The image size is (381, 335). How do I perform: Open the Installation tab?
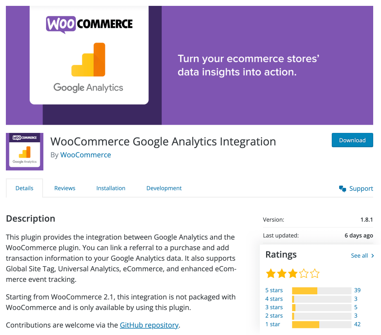coord(111,188)
